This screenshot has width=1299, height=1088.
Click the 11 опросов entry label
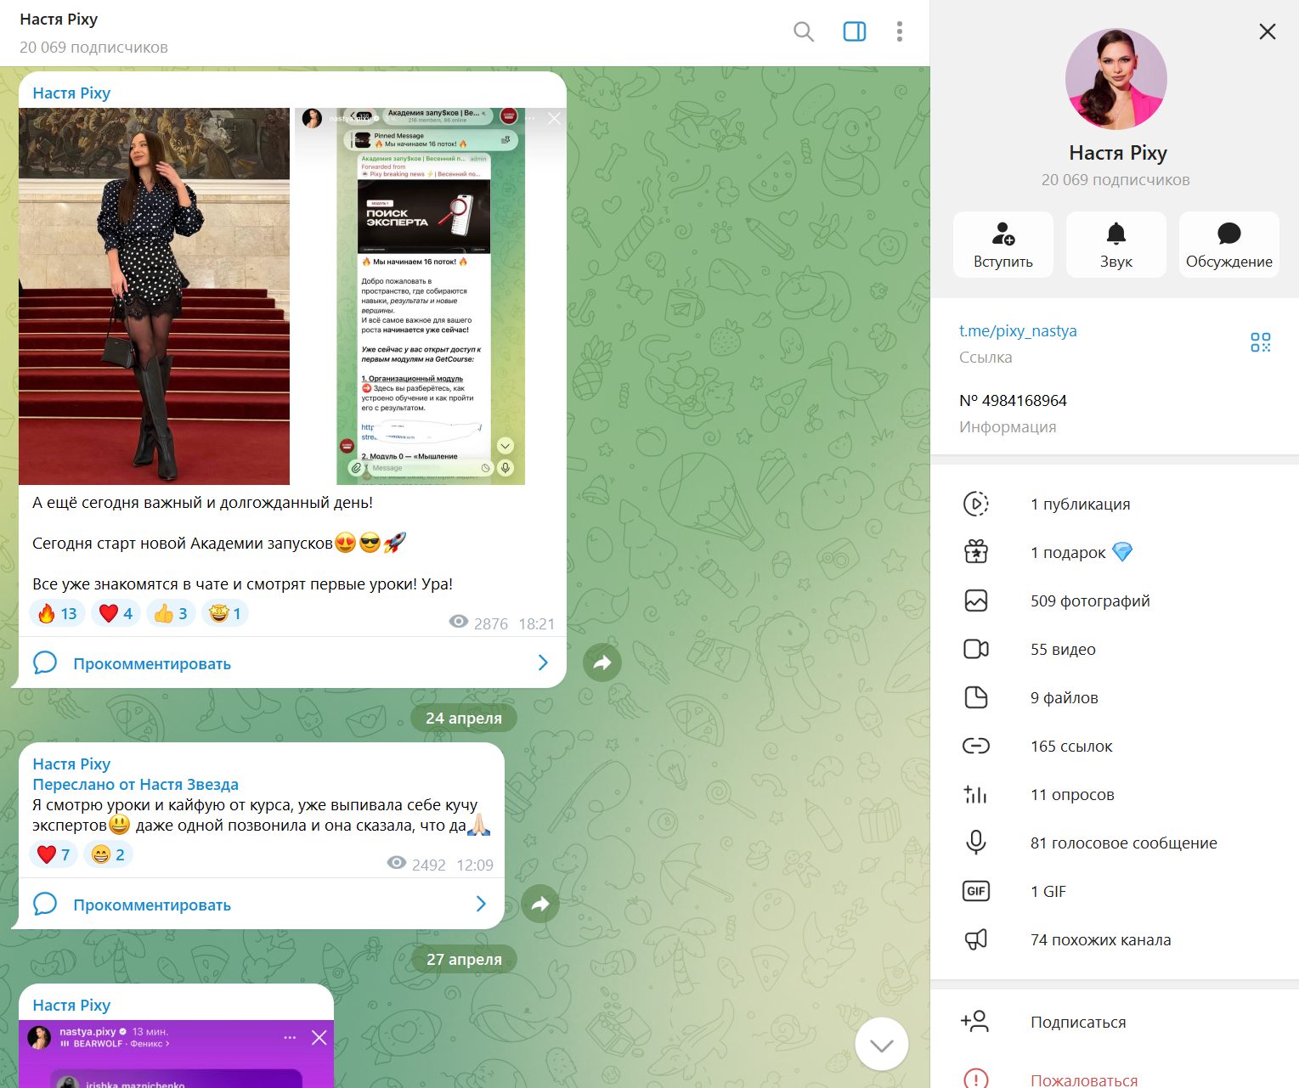tap(1072, 794)
